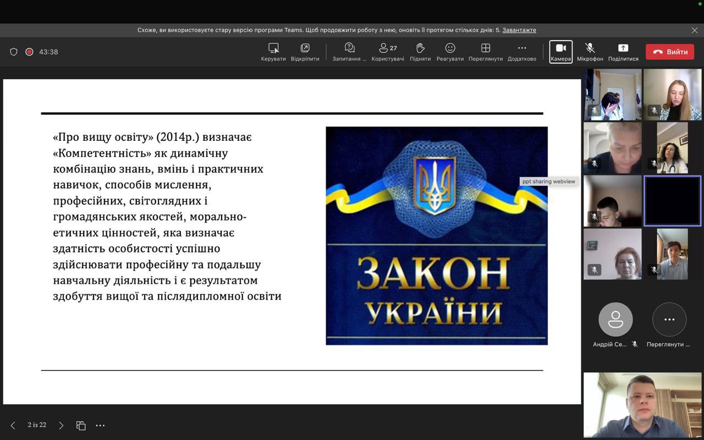This screenshot has height=440, width=704.
Task: Raise hand with the Підняти button
Action: 420,52
